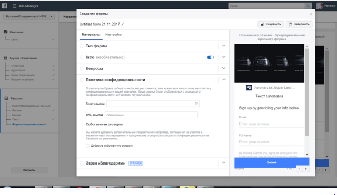Click the blue Submit button in preview
Viewport: 337px width, 195px height.
(272, 162)
